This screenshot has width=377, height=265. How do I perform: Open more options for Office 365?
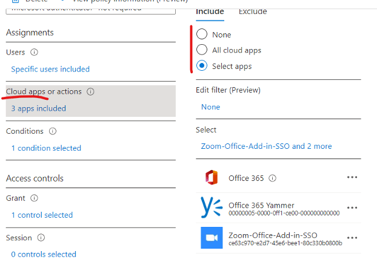(x=352, y=178)
